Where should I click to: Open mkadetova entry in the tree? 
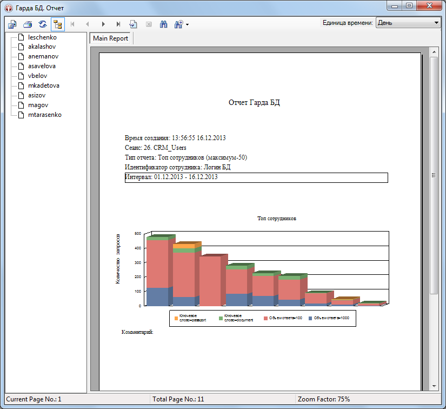[43, 85]
